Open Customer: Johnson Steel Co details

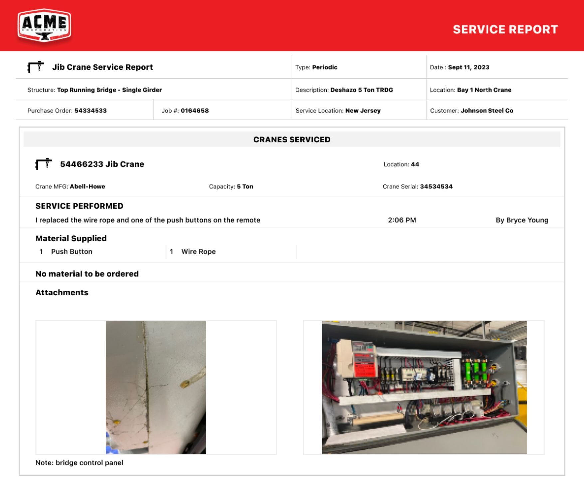coord(472,110)
